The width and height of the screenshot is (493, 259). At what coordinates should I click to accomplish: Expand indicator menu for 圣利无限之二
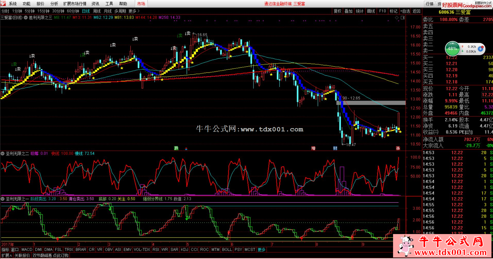3,154
